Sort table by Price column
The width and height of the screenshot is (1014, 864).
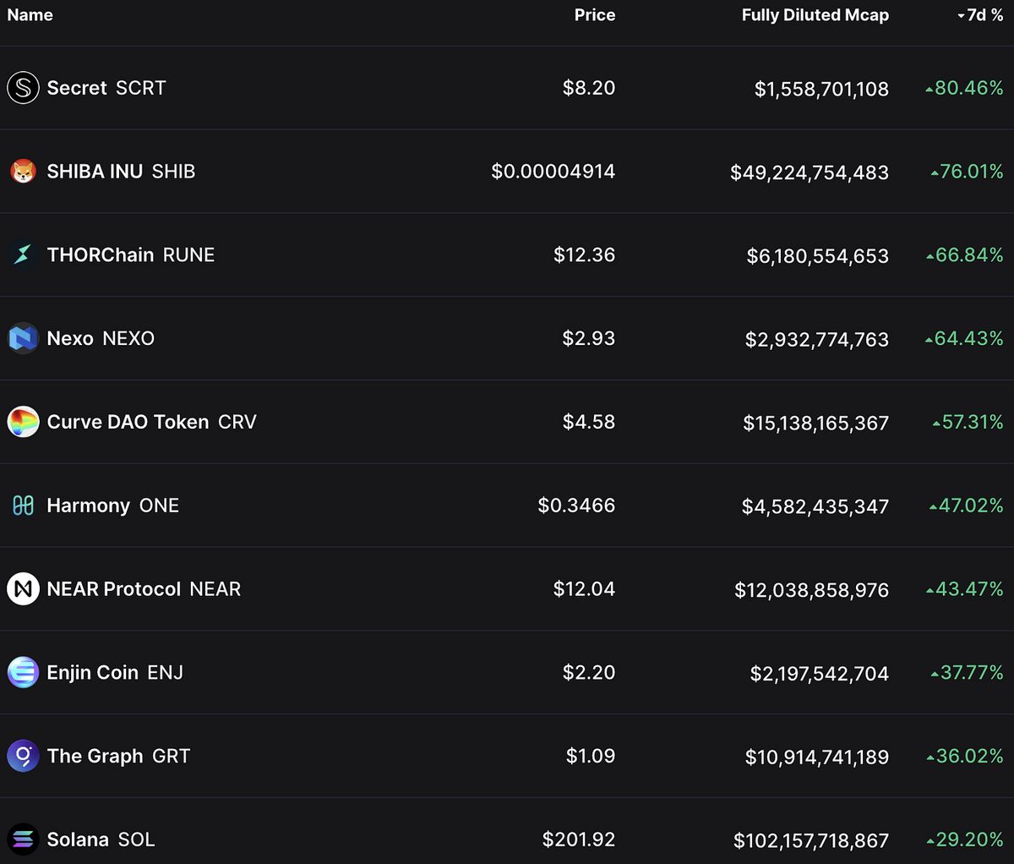(x=594, y=15)
